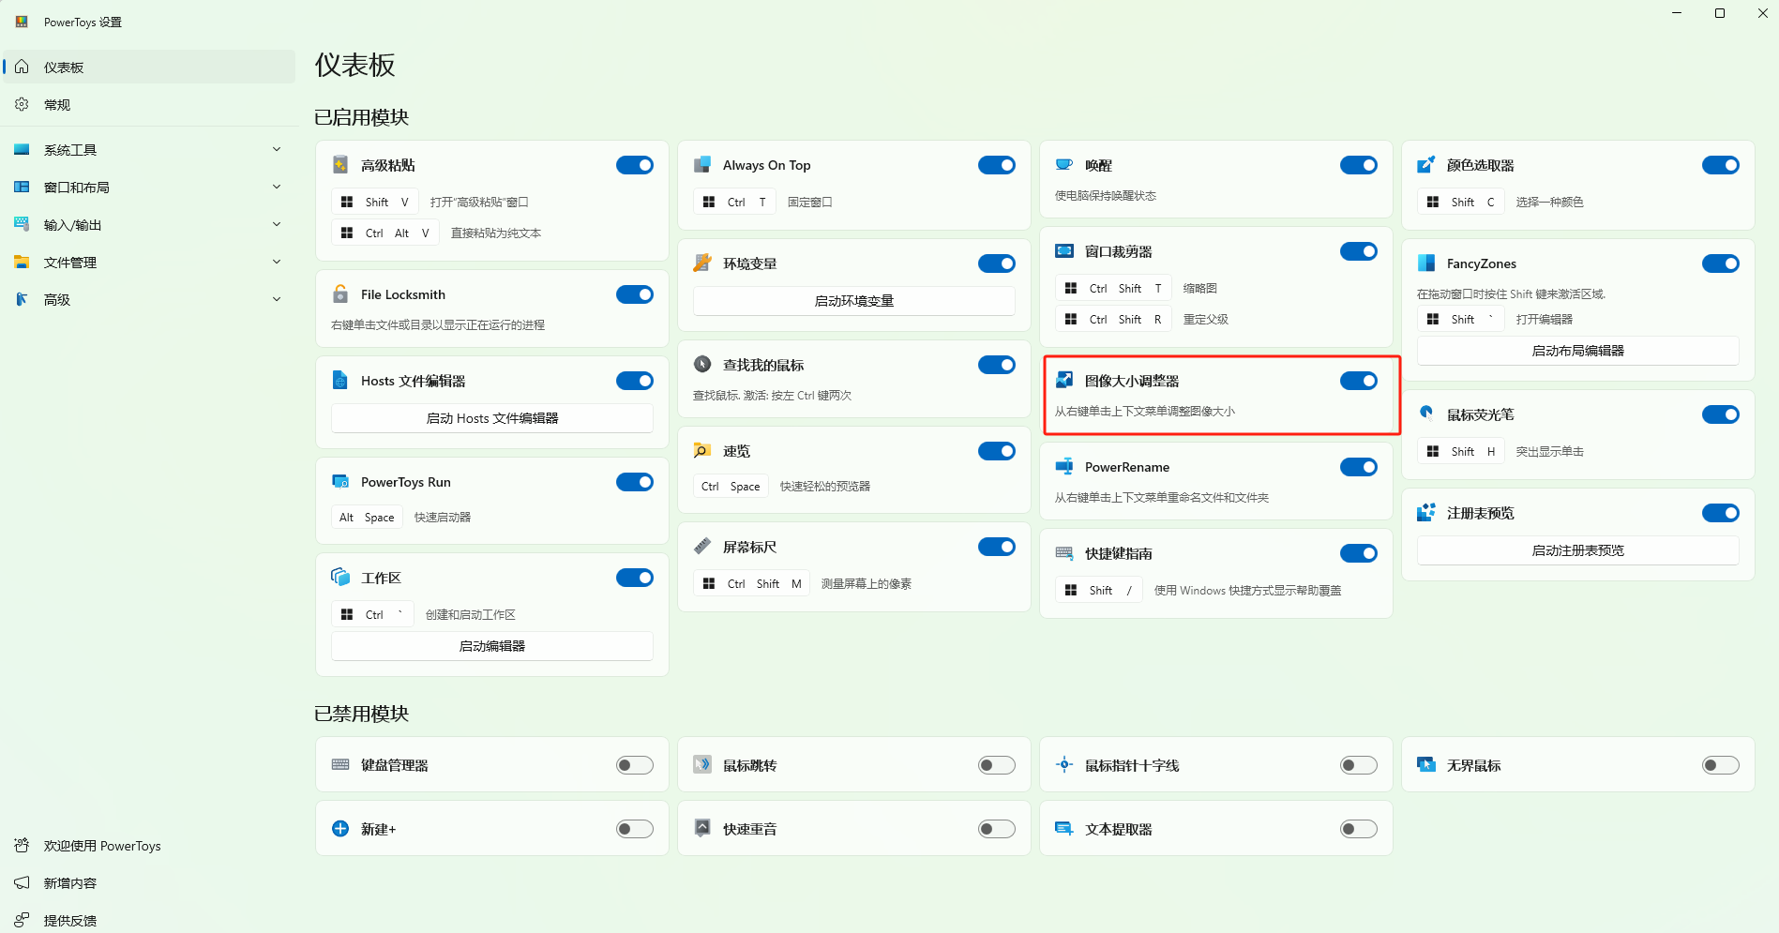This screenshot has height=933, width=1779.
Task: Click the 启动注册表预览 button
Action: tap(1578, 550)
